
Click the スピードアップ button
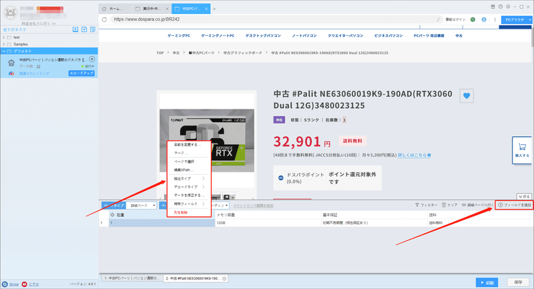[81, 73]
